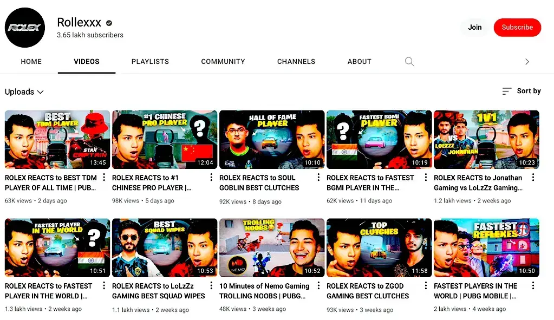Open options menu for FASTEST PLAYER IN THE WORLD video
This screenshot has height=320, width=554.
tap(104, 285)
